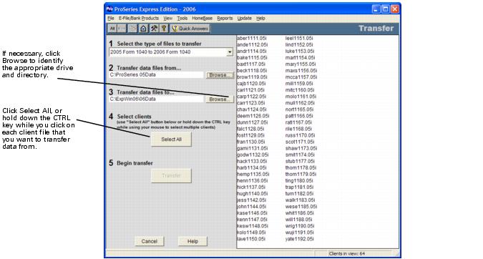Open the E-File/Bank Products menu
The image size is (483, 259).
pos(139,18)
